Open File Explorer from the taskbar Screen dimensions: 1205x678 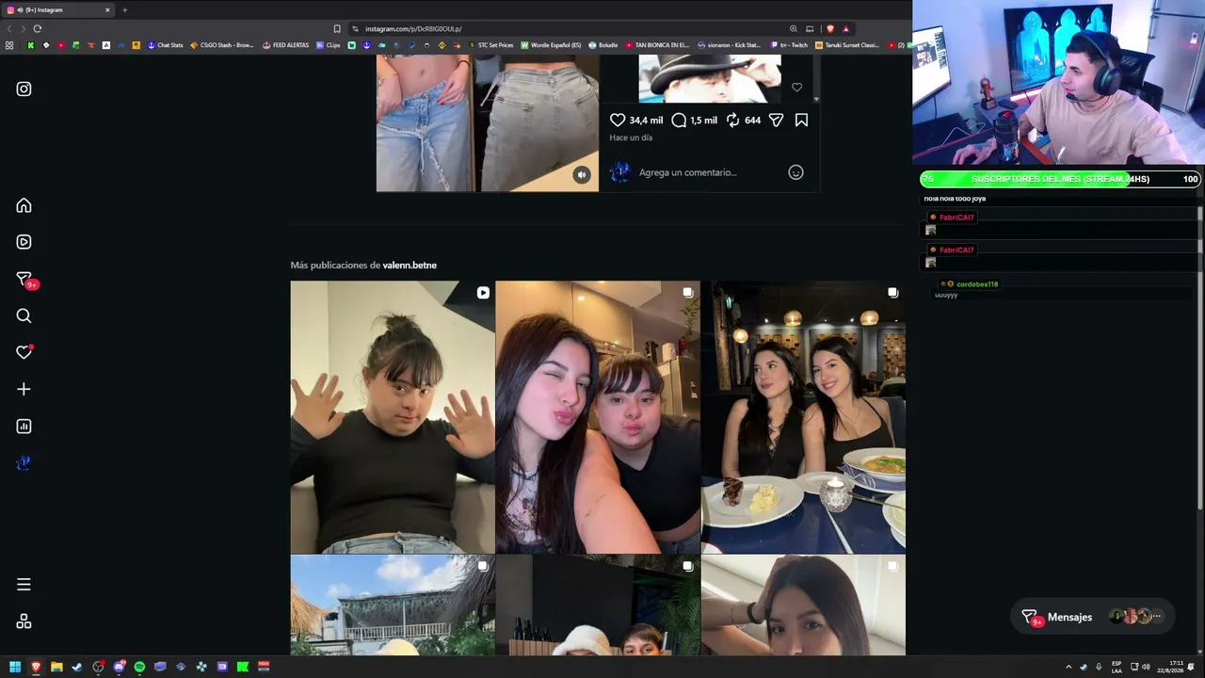click(x=56, y=667)
